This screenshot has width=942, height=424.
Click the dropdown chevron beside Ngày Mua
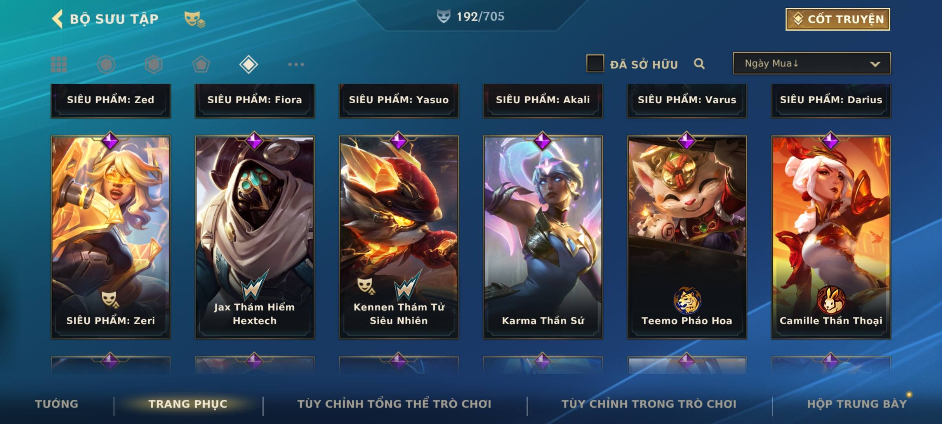coord(875,64)
